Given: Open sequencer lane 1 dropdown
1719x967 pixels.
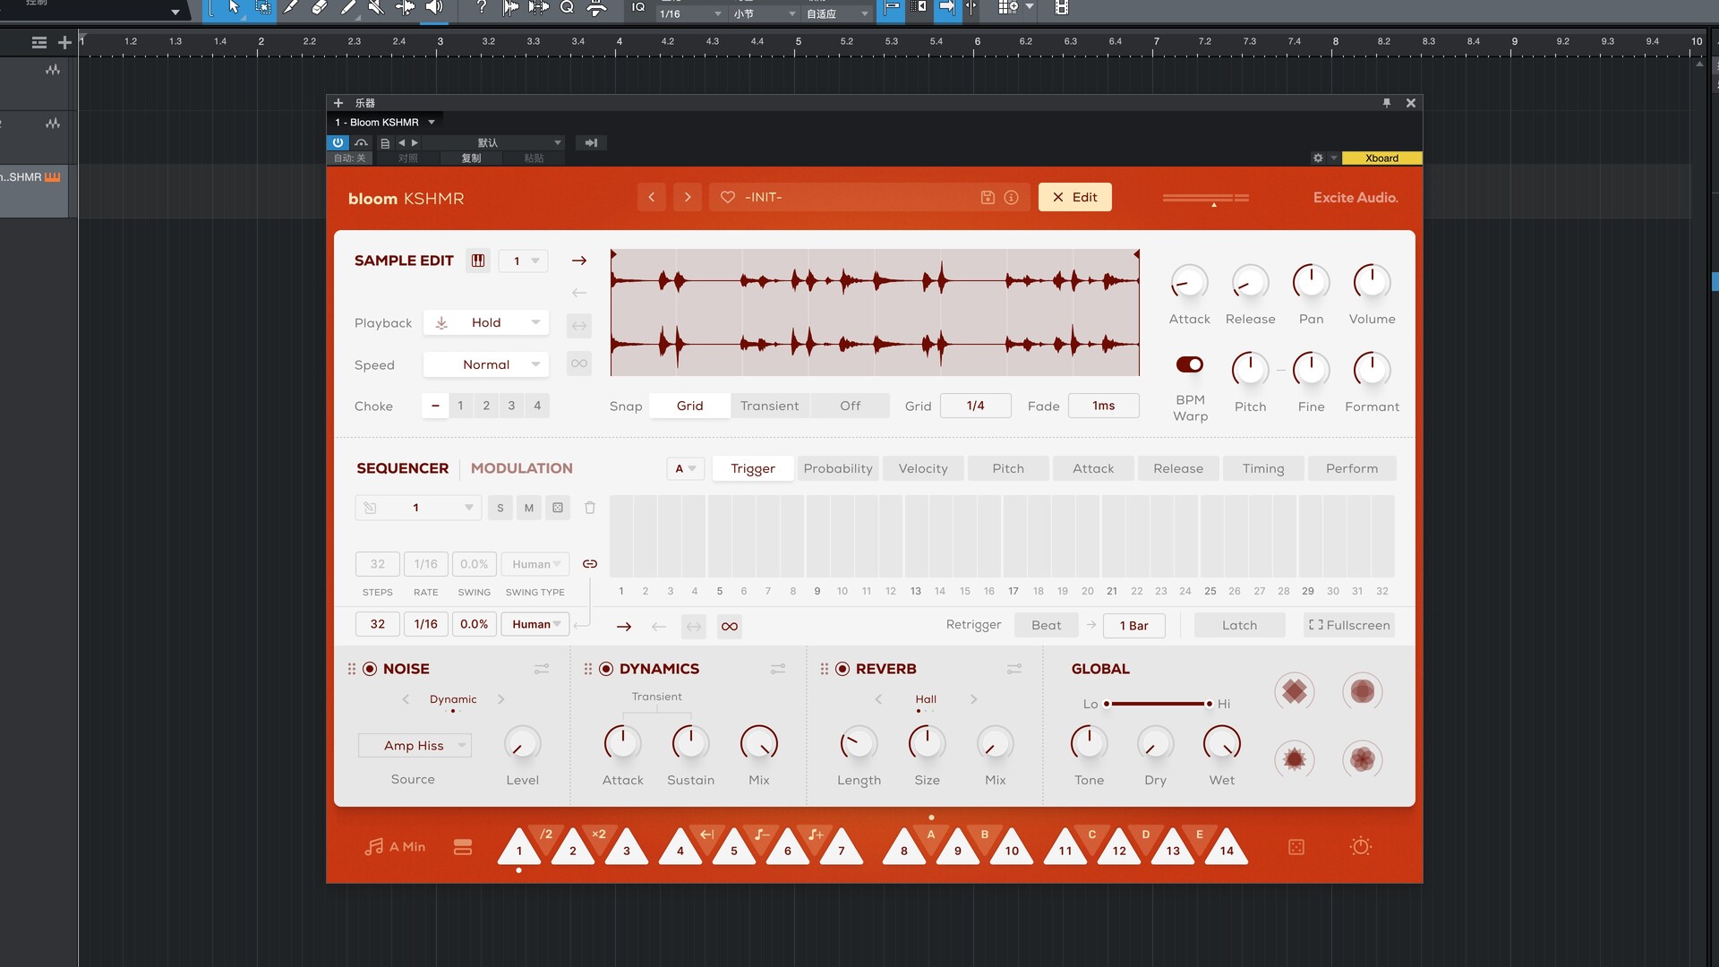Looking at the screenshot, I should pyautogui.click(x=418, y=508).
